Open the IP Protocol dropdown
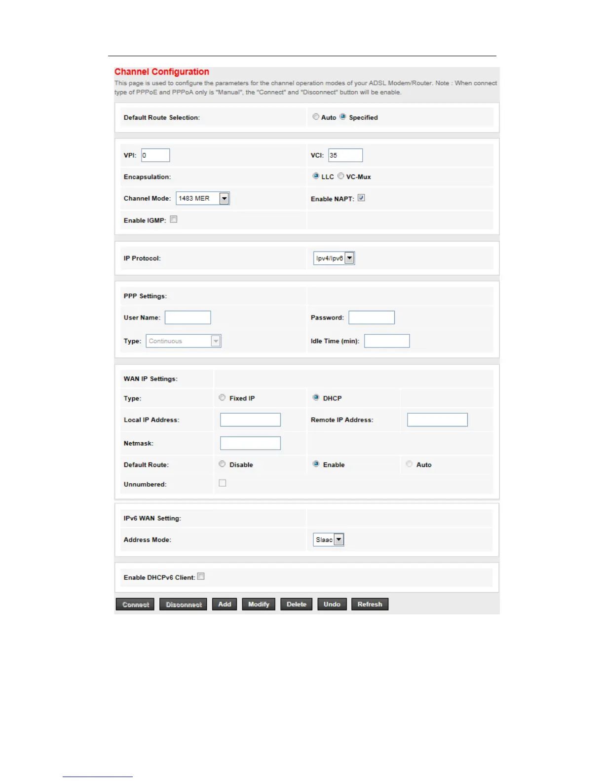 coord(334,258)
